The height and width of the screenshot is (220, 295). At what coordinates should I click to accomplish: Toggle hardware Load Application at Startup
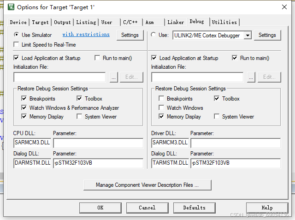pyautogui.click(x=154, y=58)
